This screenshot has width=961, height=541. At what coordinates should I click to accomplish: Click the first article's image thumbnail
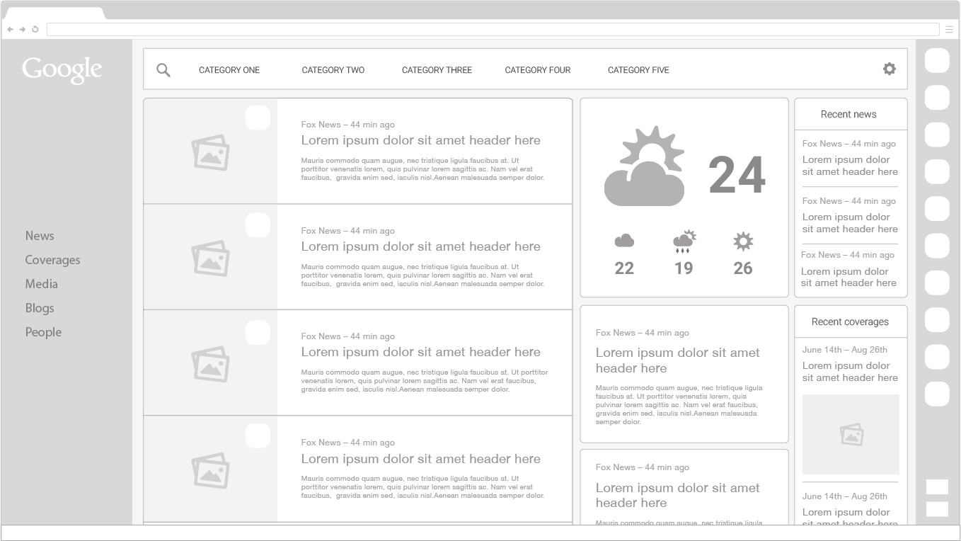tap(211, 152)
